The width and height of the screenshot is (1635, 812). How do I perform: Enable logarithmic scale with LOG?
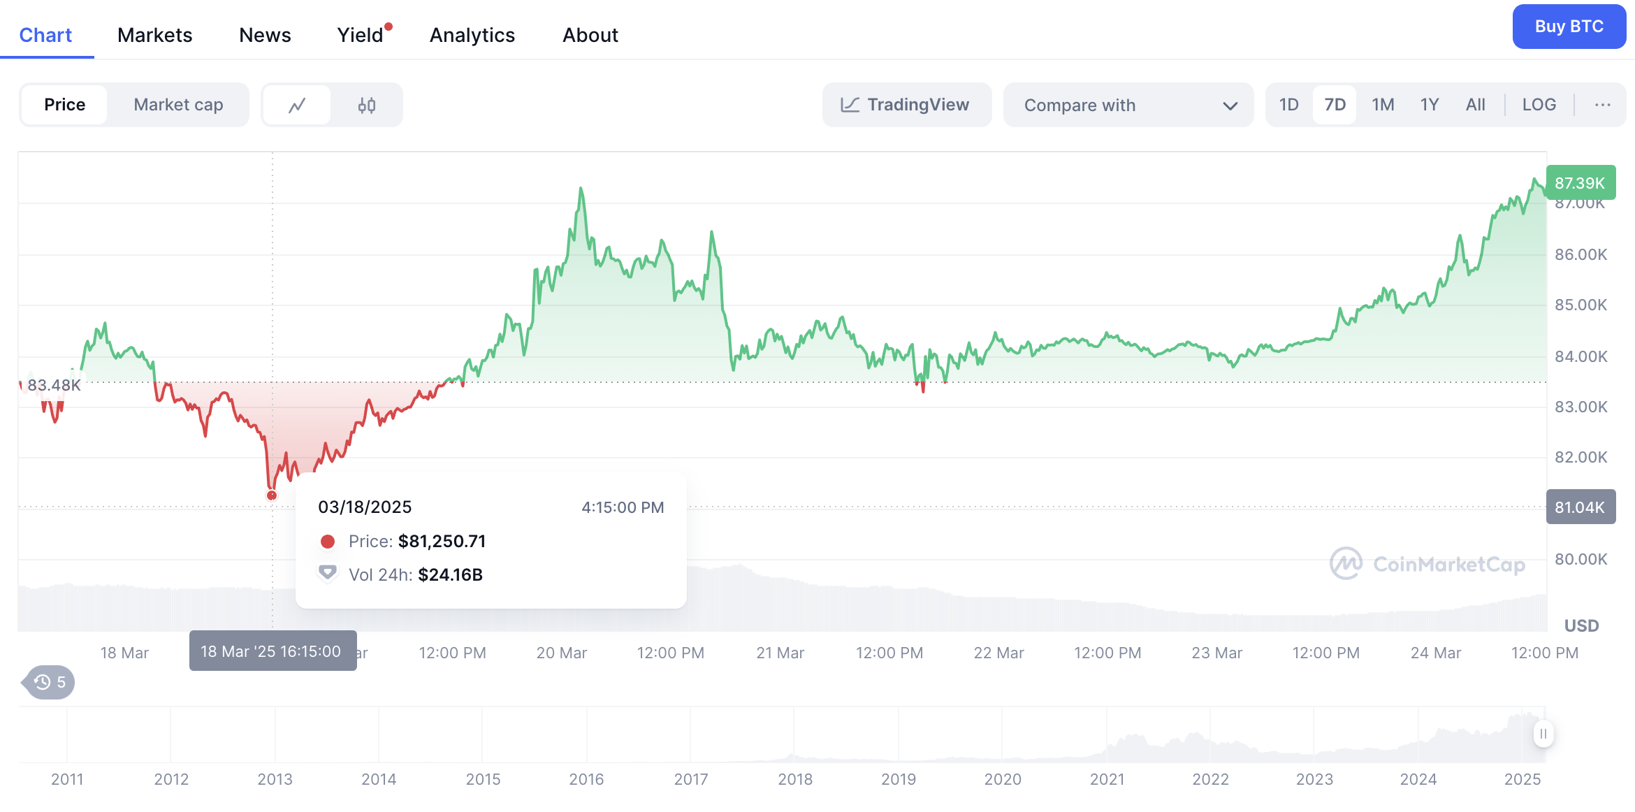tap(1539, 104)
